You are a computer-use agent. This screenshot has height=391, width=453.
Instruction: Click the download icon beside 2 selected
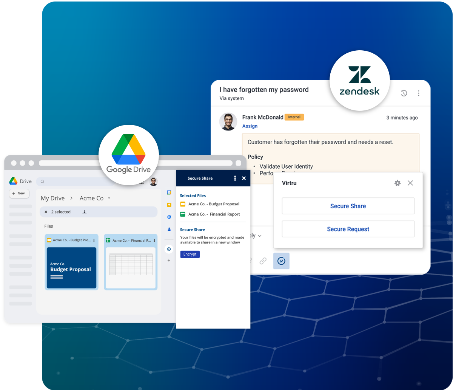click(x=85, y=212)
